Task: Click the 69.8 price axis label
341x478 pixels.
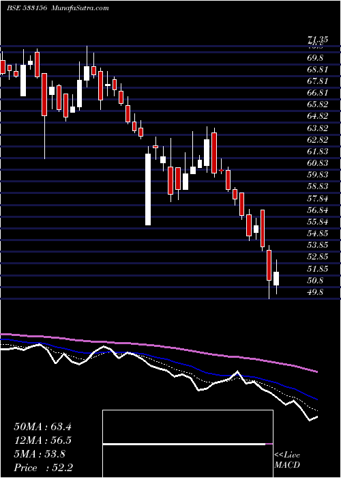Action: click(x=315, y=57)
